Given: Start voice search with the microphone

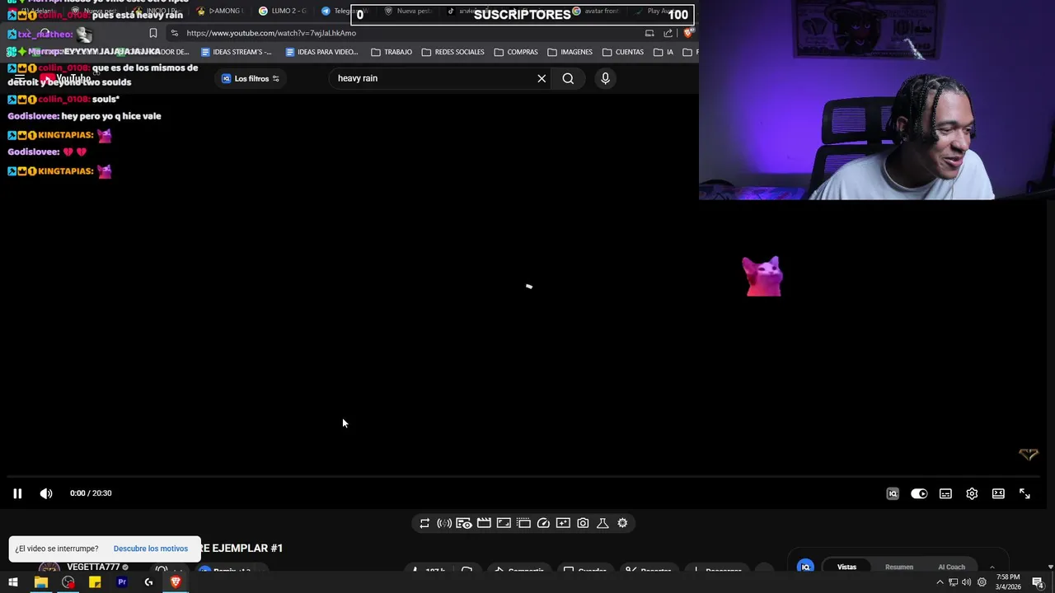Looking at the screenshot, I should (x=605, y=78).
